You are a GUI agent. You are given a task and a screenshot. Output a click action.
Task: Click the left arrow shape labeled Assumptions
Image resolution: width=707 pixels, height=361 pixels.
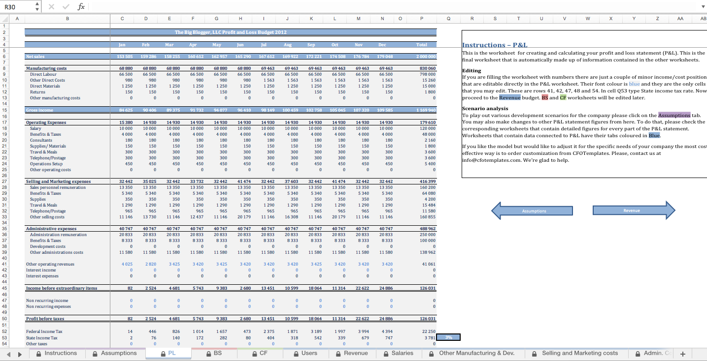coord(533,211)
